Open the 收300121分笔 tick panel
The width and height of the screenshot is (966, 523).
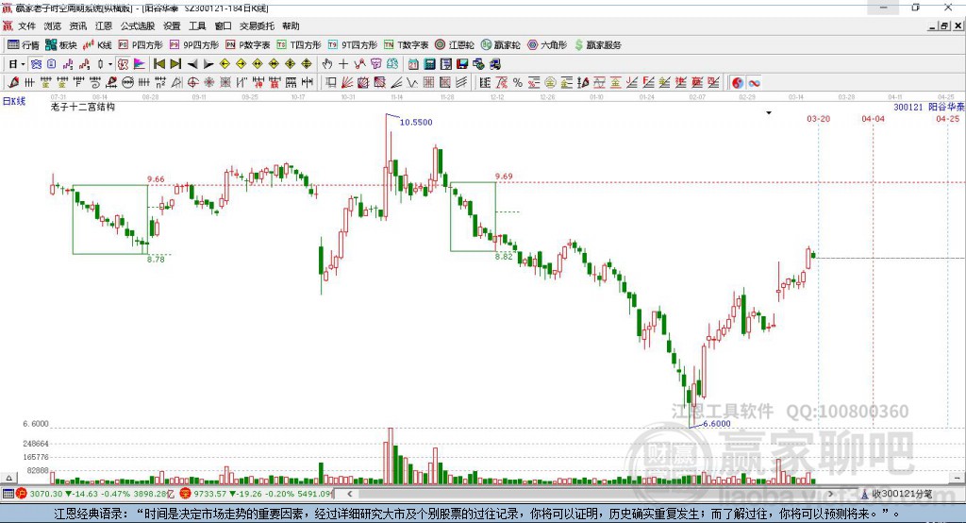pyautogui.click(x=896, y=494)
